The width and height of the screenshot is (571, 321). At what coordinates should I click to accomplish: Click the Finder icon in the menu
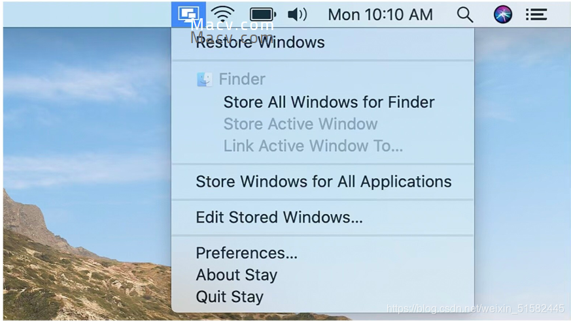coord(205,79)
